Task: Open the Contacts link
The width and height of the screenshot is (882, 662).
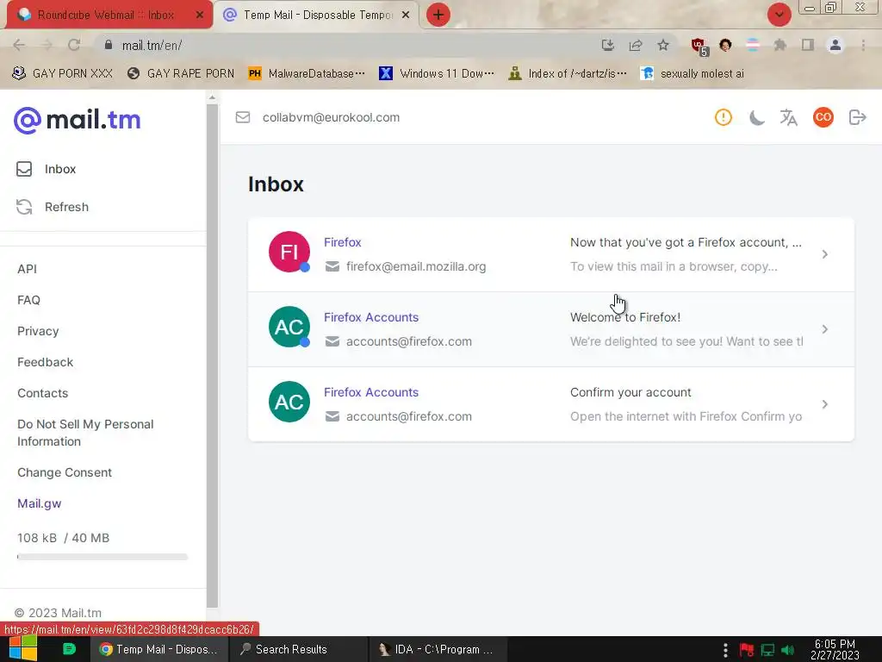Action: (x=43, y=393)
